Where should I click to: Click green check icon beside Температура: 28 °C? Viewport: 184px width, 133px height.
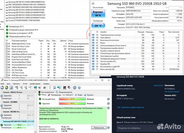tap(7, 26)
